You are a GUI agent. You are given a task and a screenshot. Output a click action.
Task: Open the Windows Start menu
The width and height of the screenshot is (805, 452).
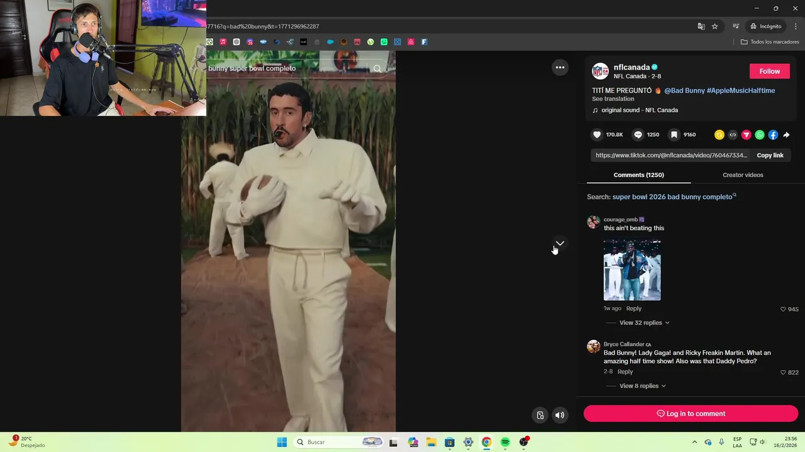coord(282,442)
